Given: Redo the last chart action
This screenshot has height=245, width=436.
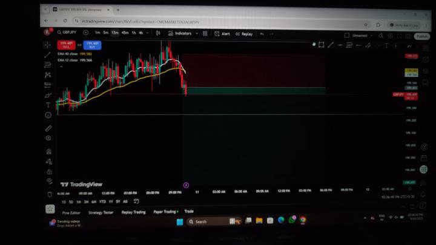Looking at the screenshot, I should [x=271, y=34].
